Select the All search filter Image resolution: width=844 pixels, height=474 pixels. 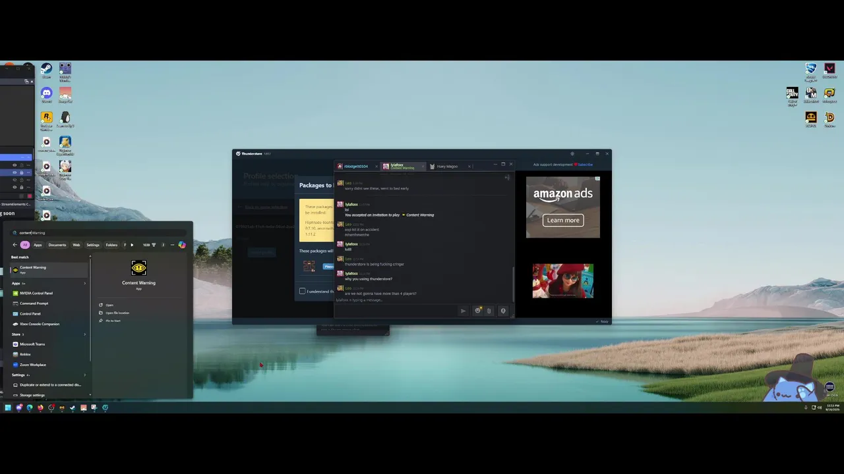[24, 245]
